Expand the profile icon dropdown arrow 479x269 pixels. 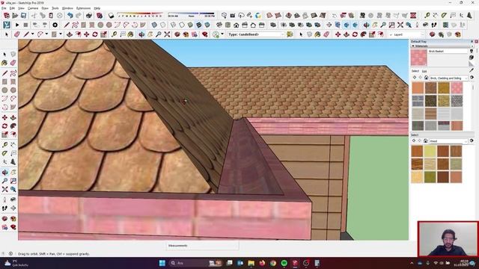pos(222,34)
